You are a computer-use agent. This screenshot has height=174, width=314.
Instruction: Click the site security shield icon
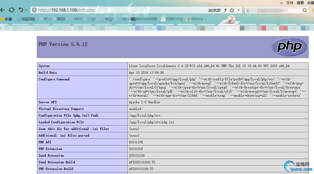(x=34, y=10)
